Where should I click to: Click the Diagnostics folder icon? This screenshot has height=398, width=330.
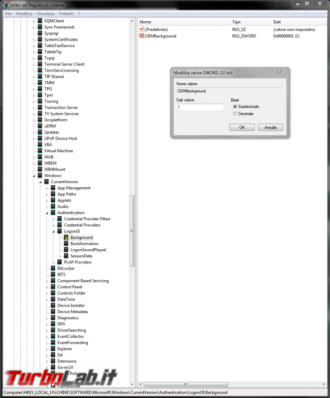click(53, 318)
